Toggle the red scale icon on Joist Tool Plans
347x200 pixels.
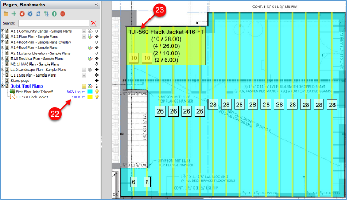84,86
